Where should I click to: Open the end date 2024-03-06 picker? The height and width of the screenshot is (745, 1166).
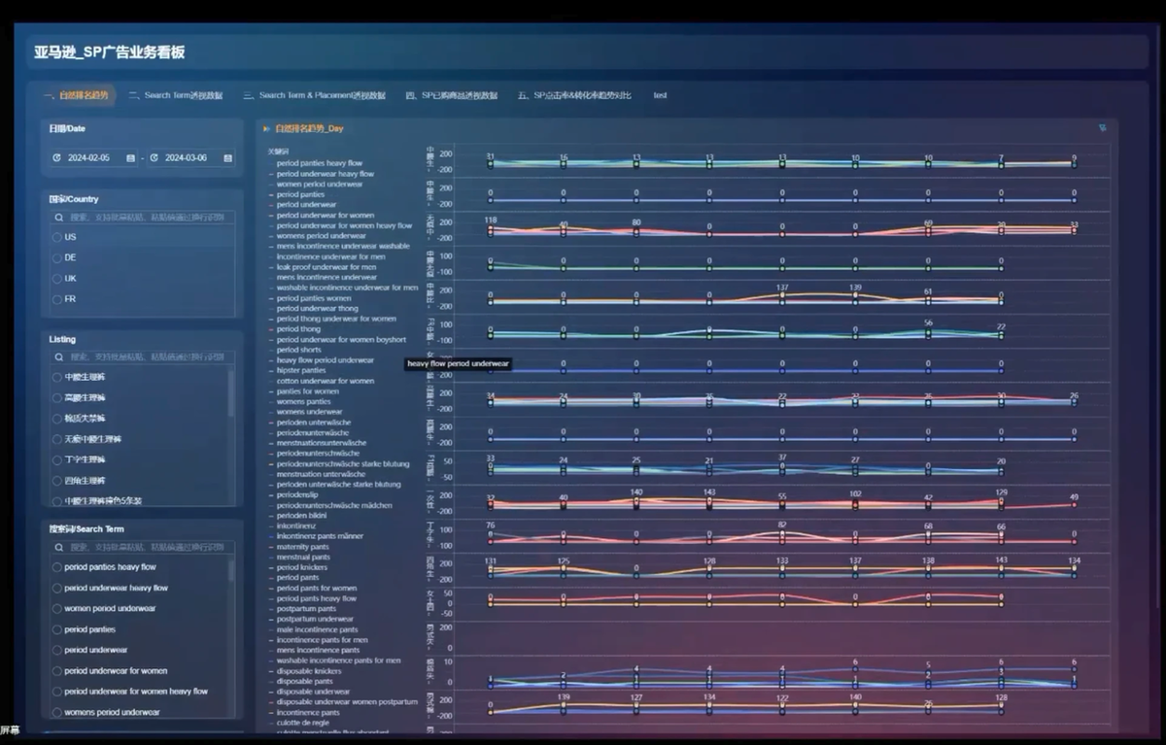pos(186,158)
